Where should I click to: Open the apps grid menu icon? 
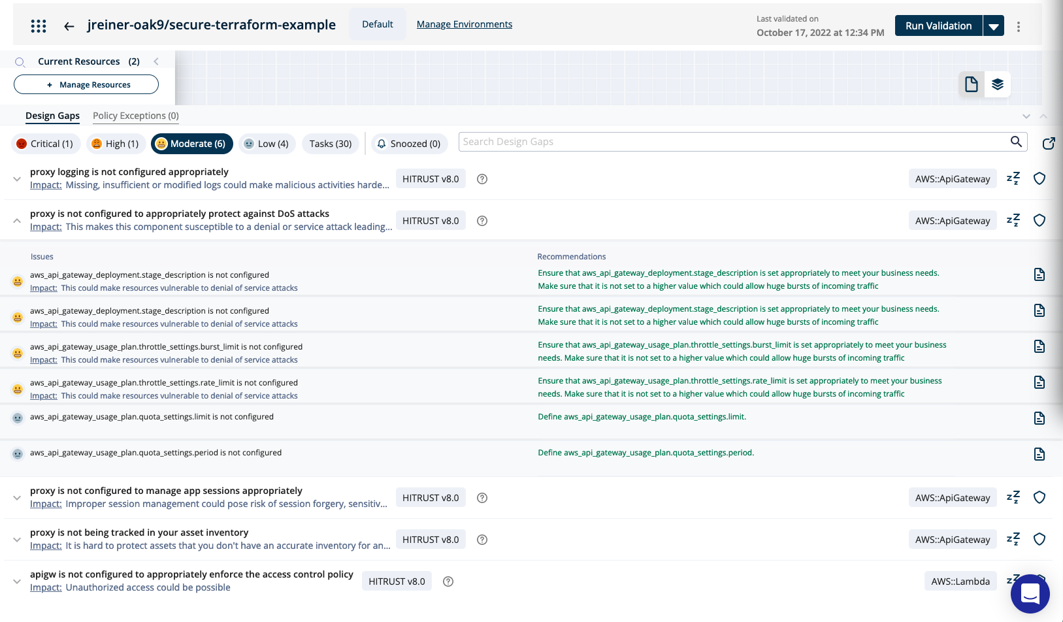click(39, 26)
